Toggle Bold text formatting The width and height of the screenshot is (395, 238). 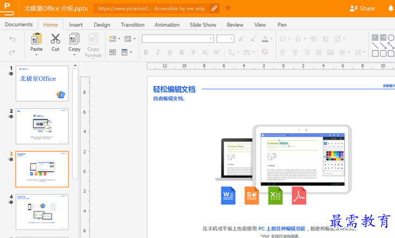pyautogui.click(x=146, y=53)
